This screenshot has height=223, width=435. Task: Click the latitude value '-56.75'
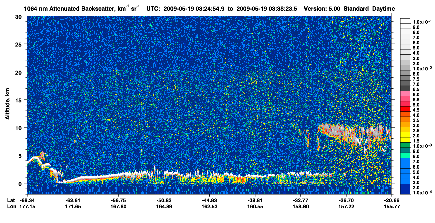(118, 200)
